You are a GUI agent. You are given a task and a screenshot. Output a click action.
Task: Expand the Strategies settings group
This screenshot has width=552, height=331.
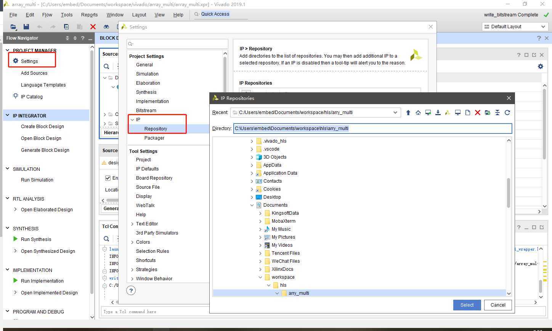point(132,270)
